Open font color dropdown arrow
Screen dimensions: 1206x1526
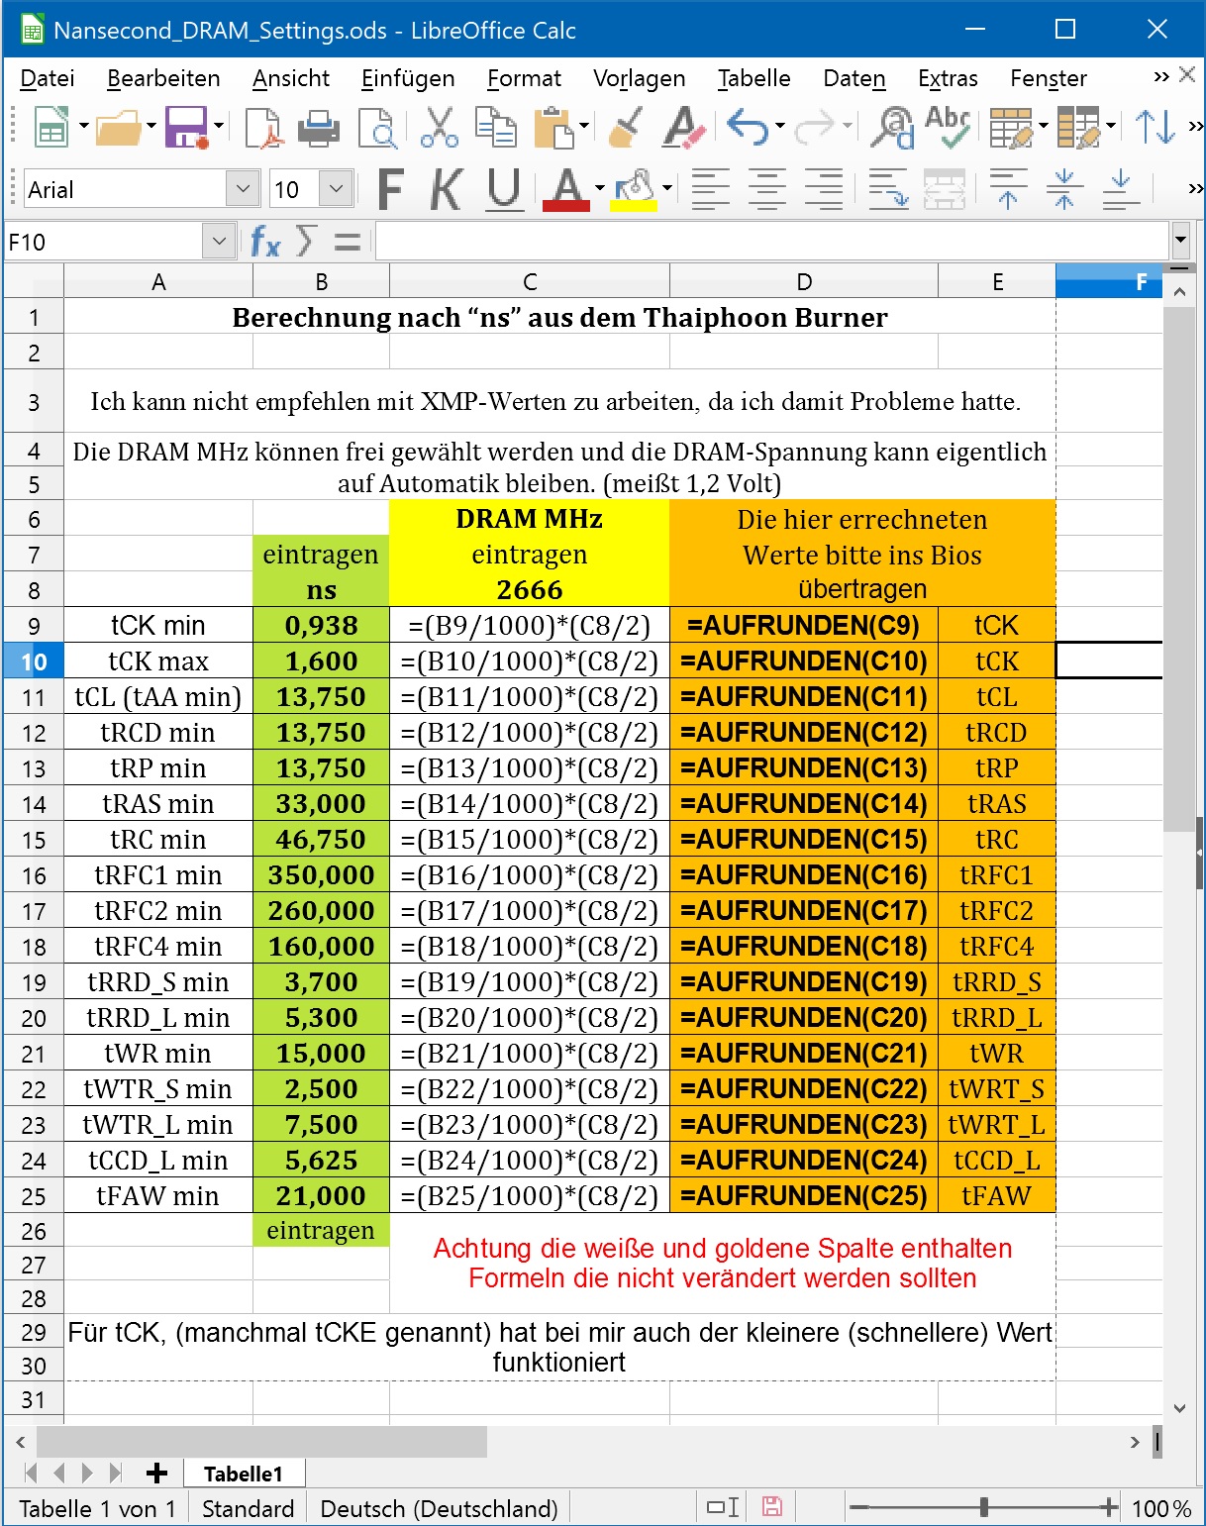pos(600,188)
